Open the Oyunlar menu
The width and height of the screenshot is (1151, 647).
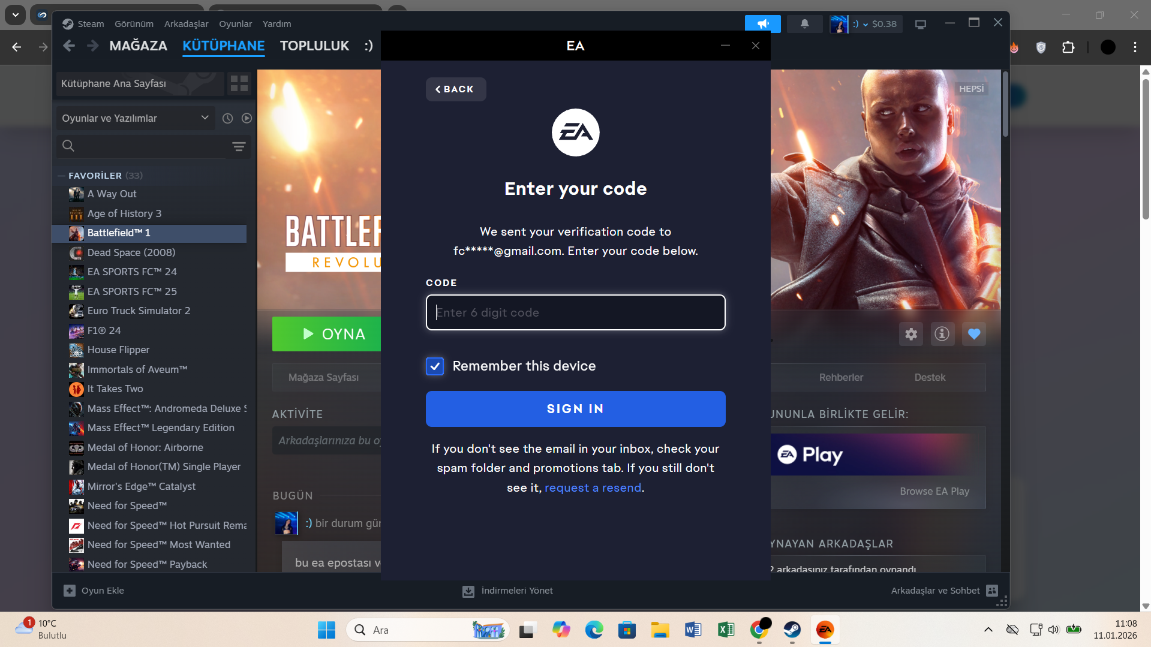coord(235,24)
